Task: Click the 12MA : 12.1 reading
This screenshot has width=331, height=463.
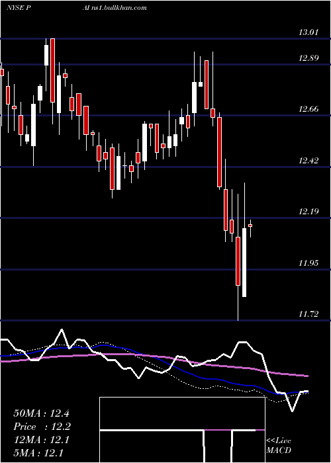Action: coord(41,440)
